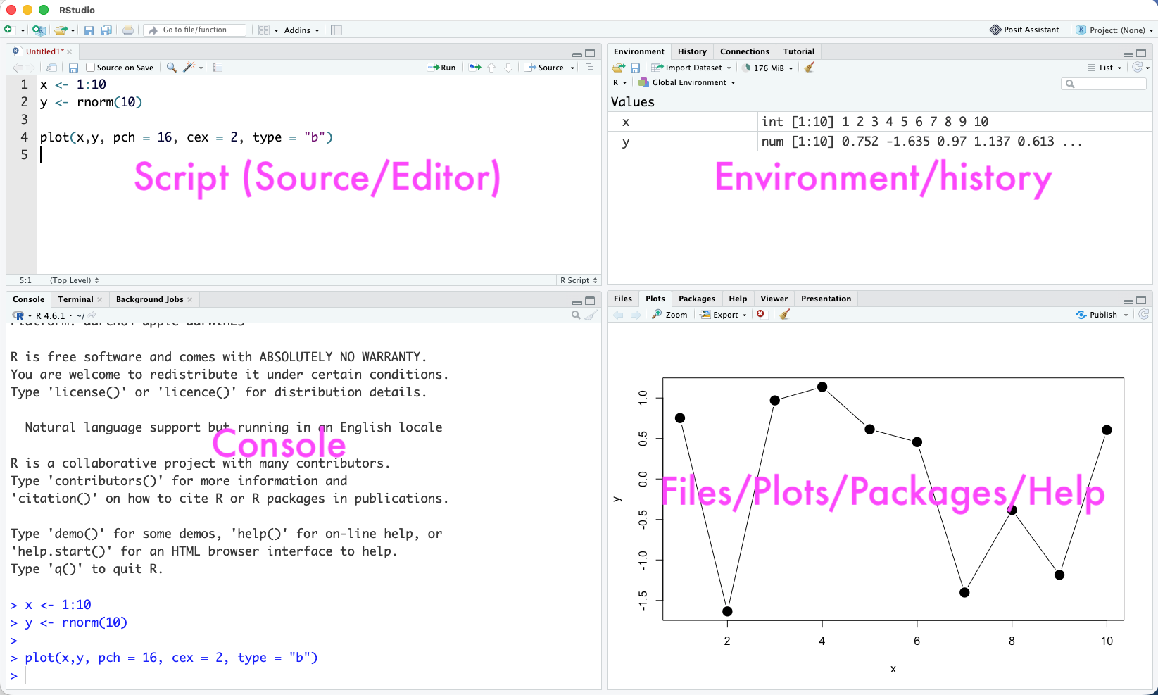
Task: Open Posit Assistant
Action: (1024, 30)
